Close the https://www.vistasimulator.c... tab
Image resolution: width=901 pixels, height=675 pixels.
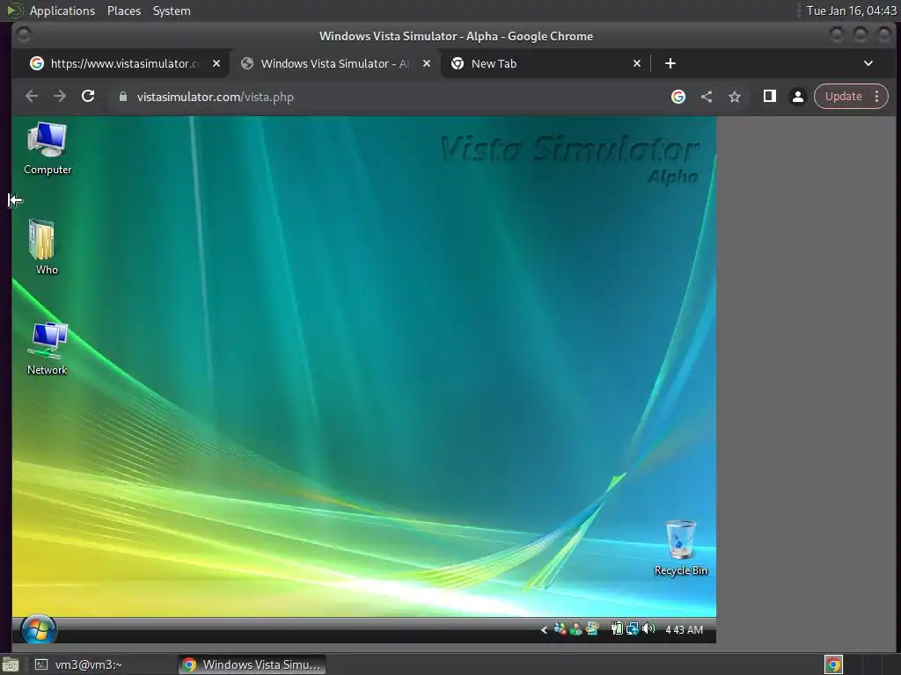(216, 63)
